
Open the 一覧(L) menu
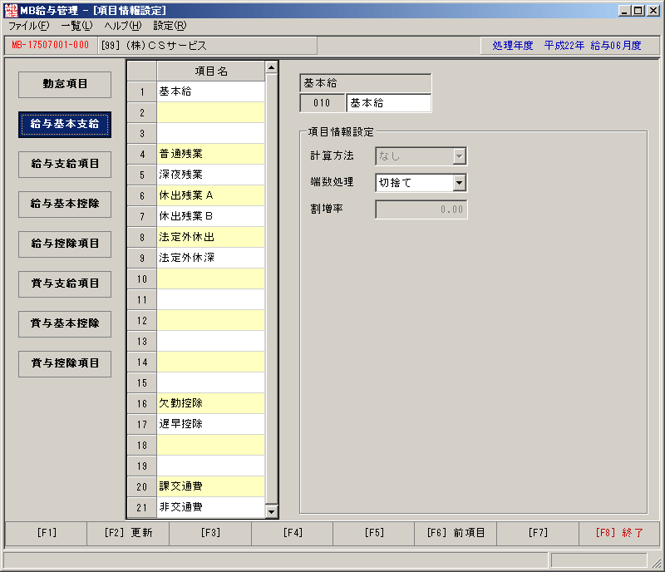coord(76,26)
